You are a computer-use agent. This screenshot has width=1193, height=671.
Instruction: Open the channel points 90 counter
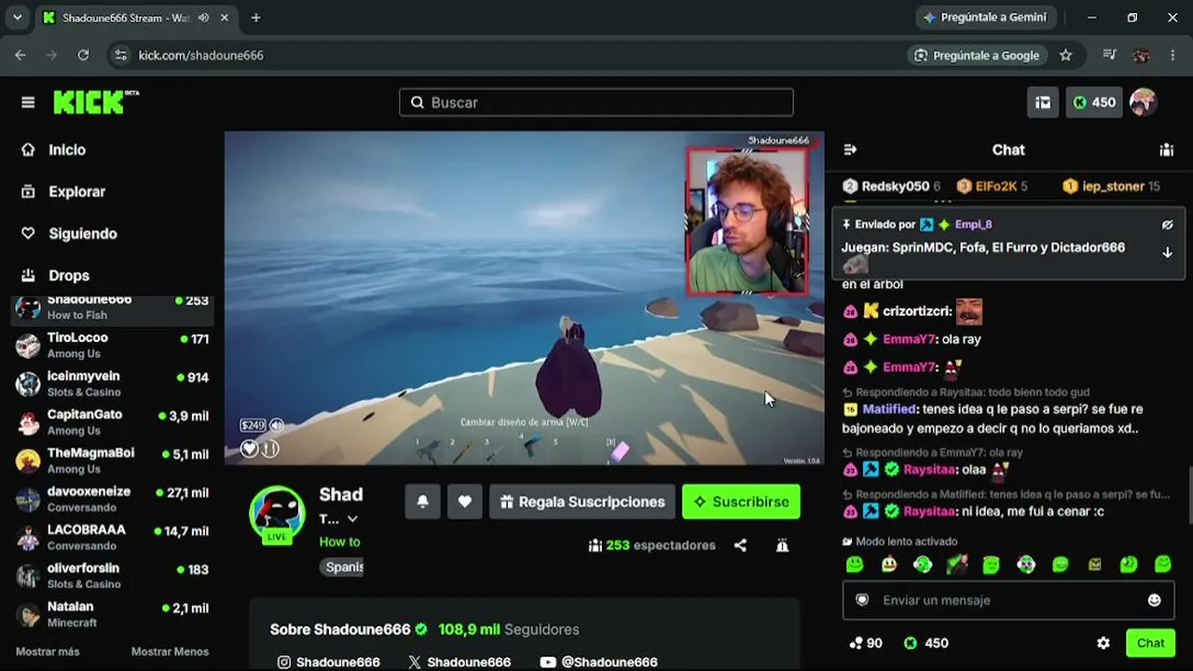tap(865, 643)
